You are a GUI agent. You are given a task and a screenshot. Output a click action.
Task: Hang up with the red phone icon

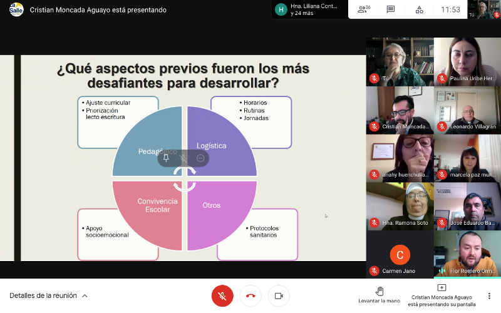click(x=250, y=295)
